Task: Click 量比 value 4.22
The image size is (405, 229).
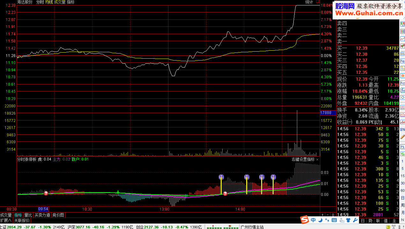Action: [394, 97]
